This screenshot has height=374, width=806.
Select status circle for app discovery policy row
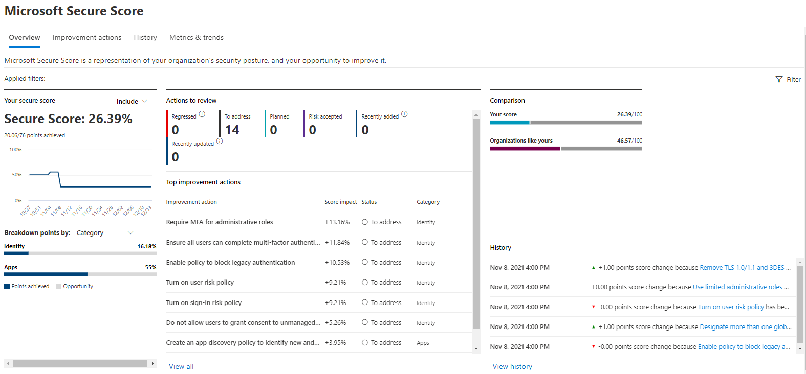coord(365,343)
